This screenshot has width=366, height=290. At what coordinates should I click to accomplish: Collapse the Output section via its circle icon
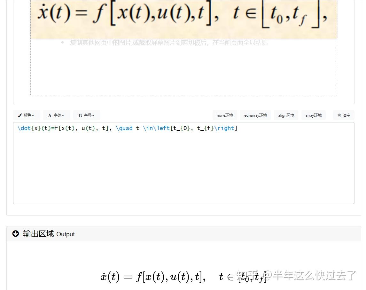[x=16, y=234]
